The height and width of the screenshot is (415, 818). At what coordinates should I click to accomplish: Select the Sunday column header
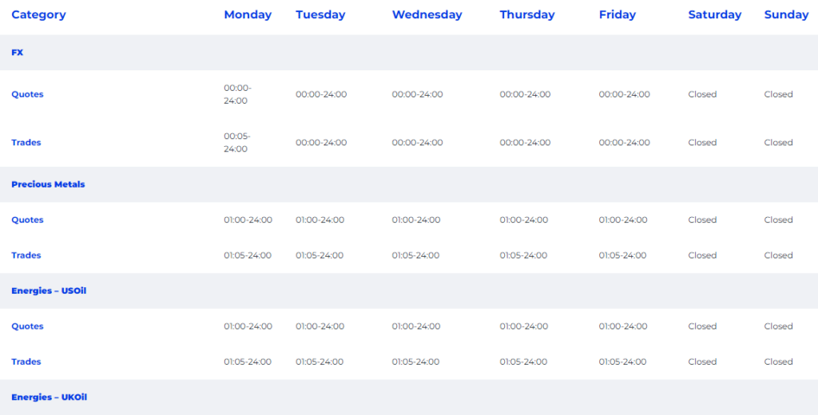[786, 14]
